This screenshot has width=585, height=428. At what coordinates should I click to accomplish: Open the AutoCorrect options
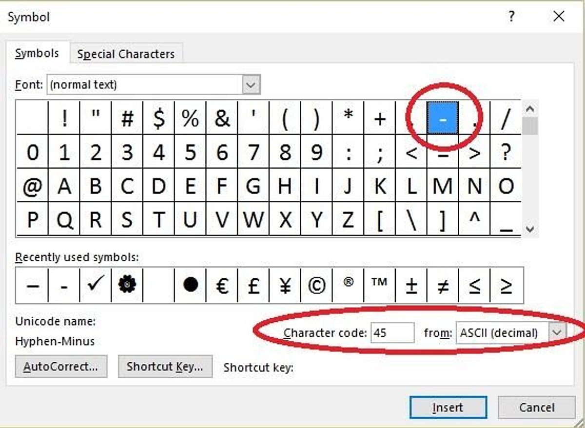click(x=61, y=367)
